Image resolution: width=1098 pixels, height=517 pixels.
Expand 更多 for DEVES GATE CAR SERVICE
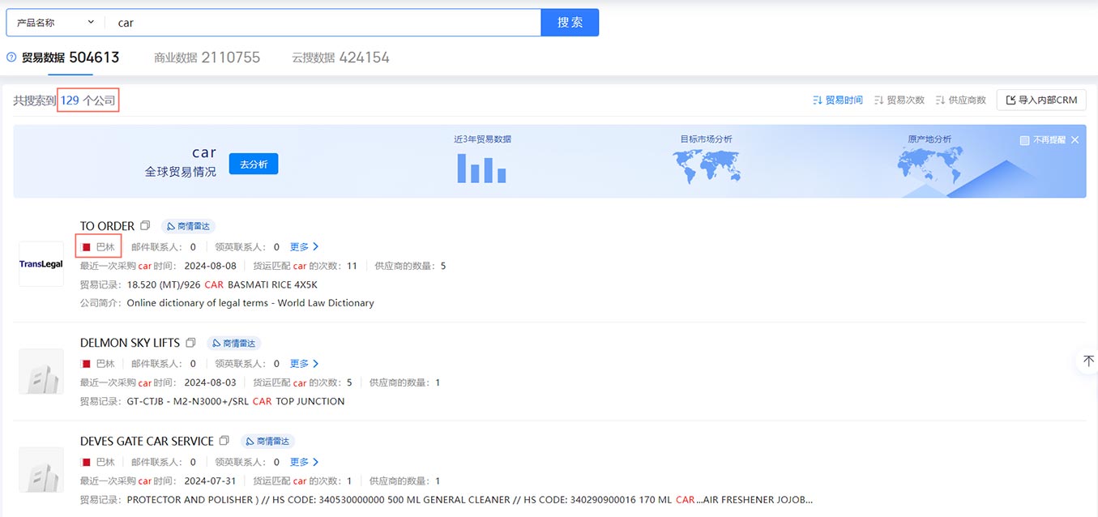[305, 462]
